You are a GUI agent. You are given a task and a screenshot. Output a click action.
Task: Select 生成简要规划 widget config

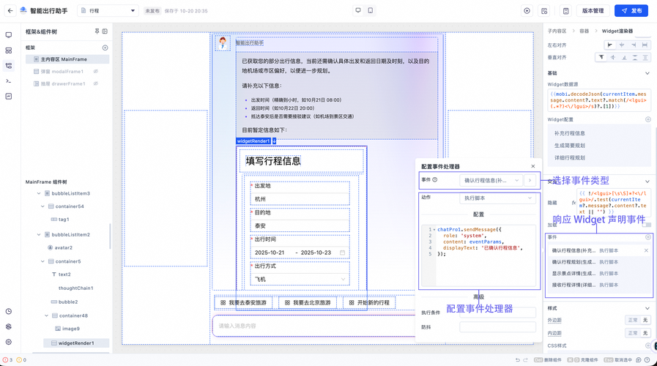570,146
